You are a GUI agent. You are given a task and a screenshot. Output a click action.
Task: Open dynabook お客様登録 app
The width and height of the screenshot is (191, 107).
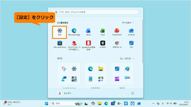point(88,46)
